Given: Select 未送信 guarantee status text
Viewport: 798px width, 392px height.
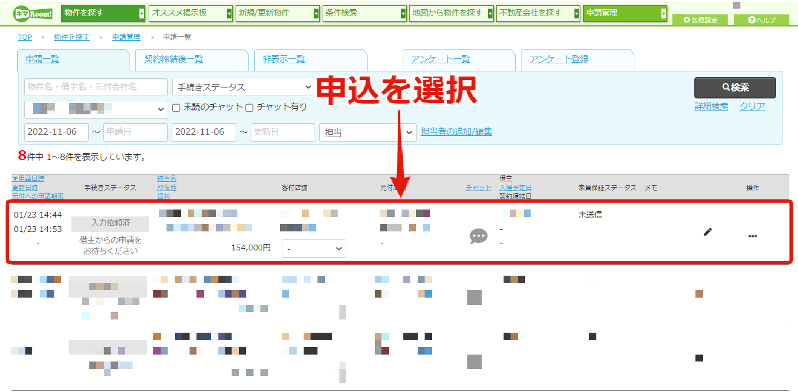Looking at the screenshot, I should [x=590, y=215].
